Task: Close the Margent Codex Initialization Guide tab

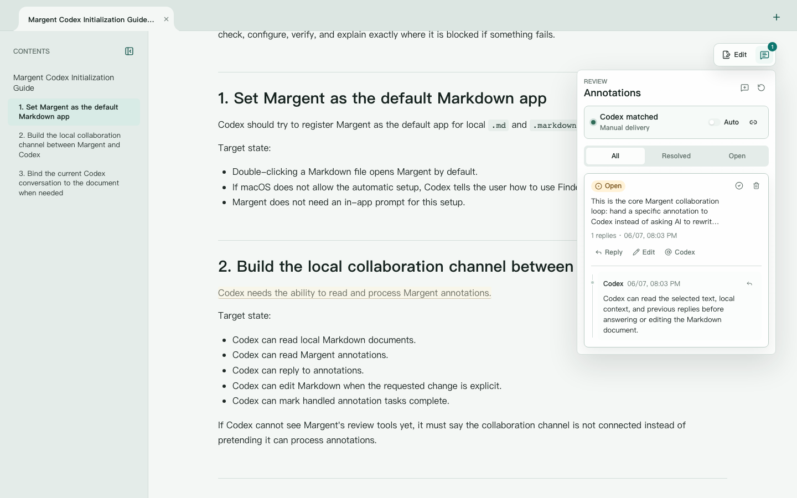Action: pyautogui.click(x=166, y=19)
